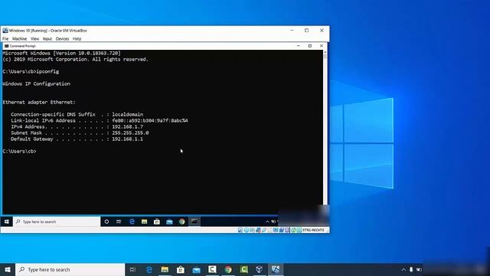
Task: Click the Default Gateway 192.168.1.1 value
Action: click(128, 139)
